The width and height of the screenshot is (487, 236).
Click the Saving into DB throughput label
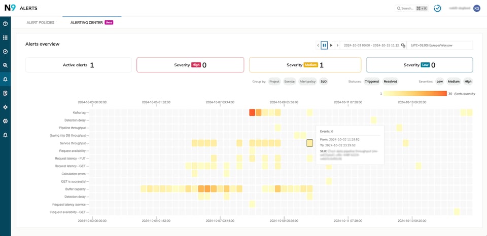(x=67, y=136)
